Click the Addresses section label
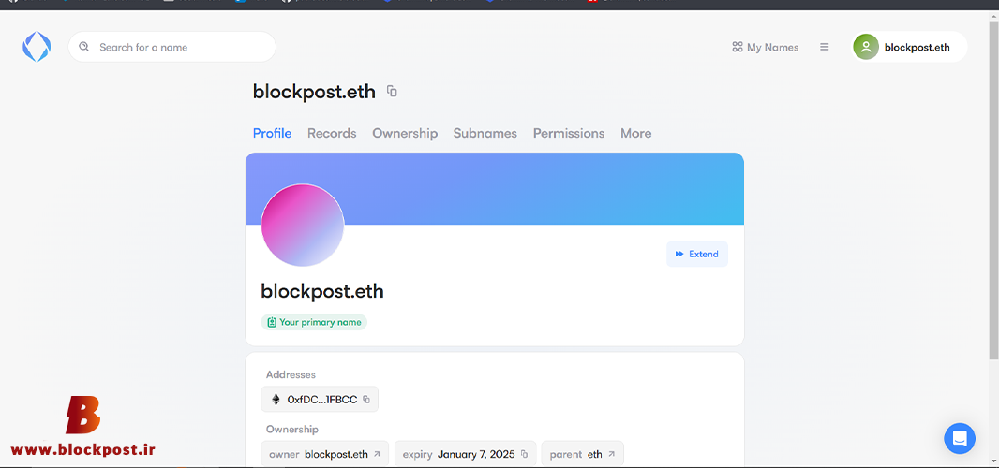Image resolution: width=999 pixels, height=468 pixels. point(291,375)
